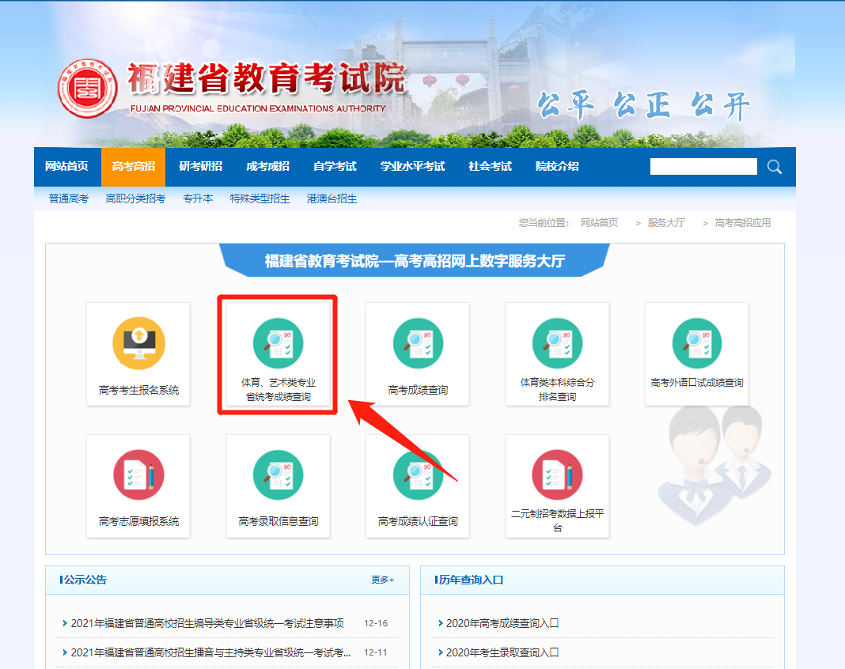Open the 高职分类招考 sub-menu link
Screen dimensions: 845x669
pyautogui.click(x=136, y=198)
